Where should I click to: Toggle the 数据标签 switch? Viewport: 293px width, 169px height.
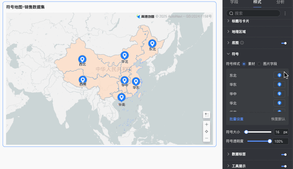click(284, 154)
